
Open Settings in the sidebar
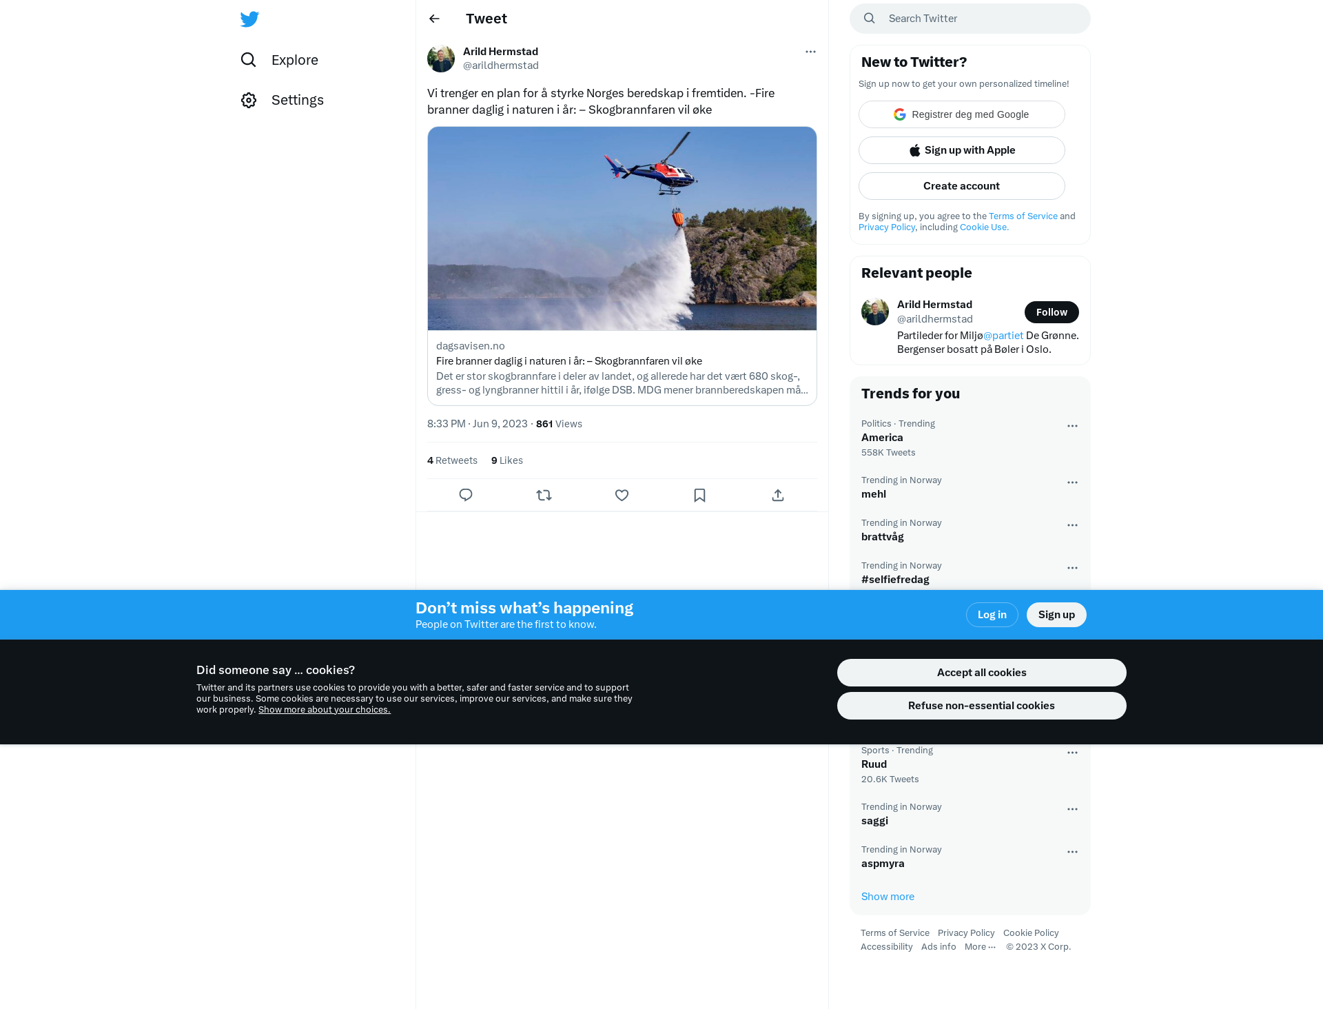coord(282,100)
